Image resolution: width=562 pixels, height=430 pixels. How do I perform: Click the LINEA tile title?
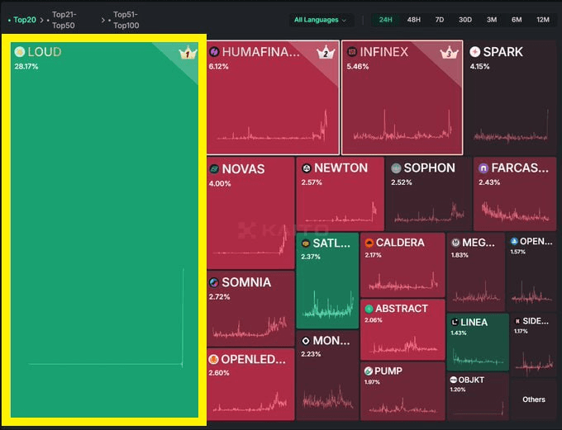(474, 322)
